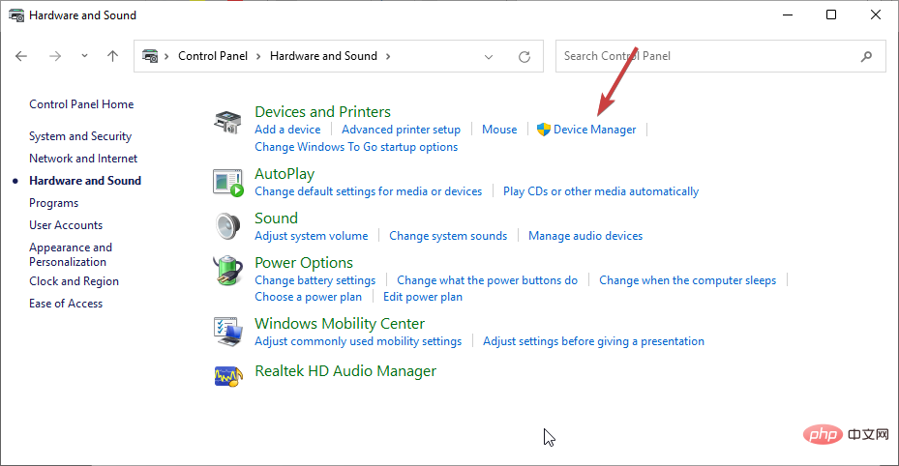Minimize the Hardware and Sound window

788,15
